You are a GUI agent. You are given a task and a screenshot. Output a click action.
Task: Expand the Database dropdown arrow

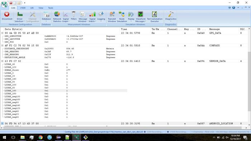tap(46, 21)
